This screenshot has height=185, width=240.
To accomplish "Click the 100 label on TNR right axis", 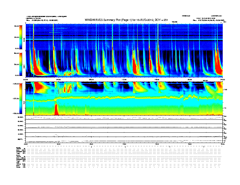I will (225, 89).
